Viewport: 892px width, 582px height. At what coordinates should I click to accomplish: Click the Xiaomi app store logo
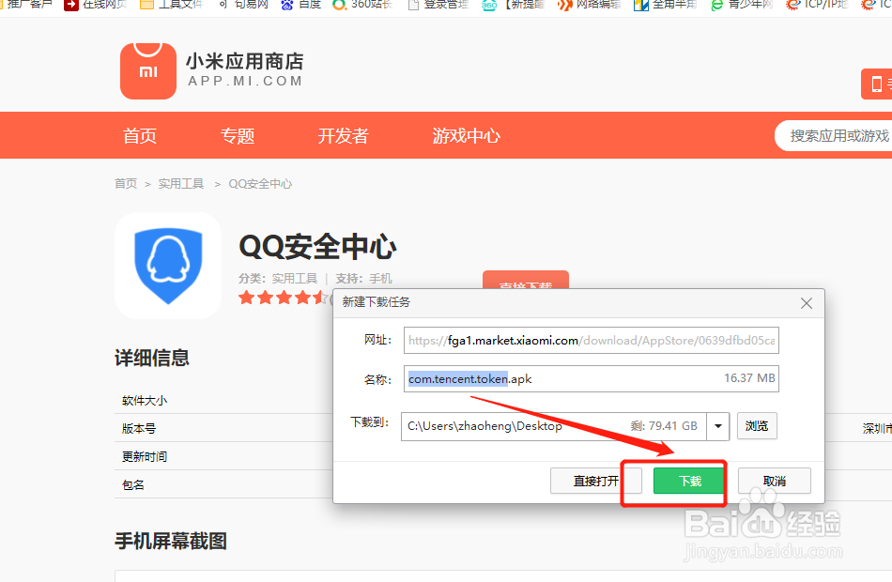[148, 70]
